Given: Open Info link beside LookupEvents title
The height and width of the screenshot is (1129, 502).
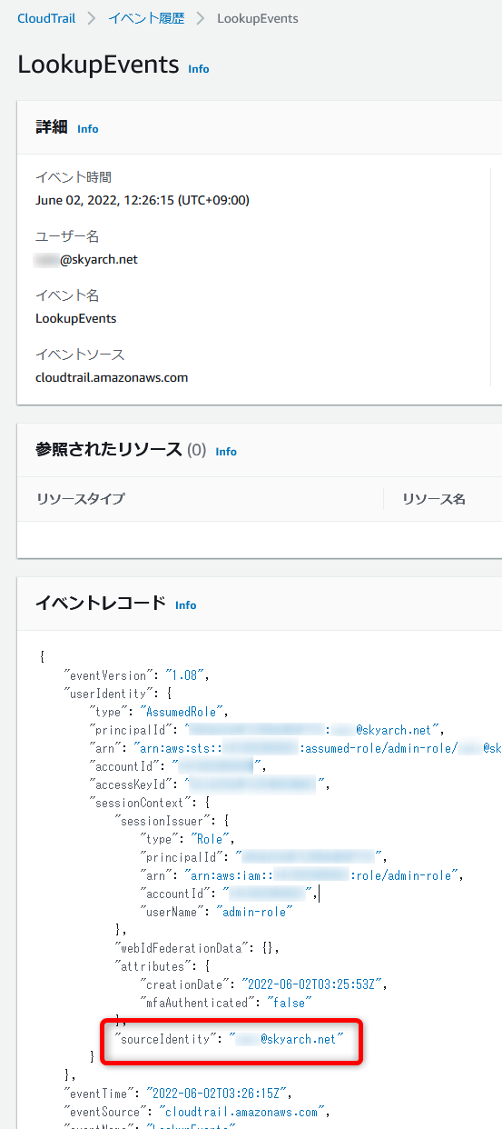Looking at the screenshot, I should point(198,69).
